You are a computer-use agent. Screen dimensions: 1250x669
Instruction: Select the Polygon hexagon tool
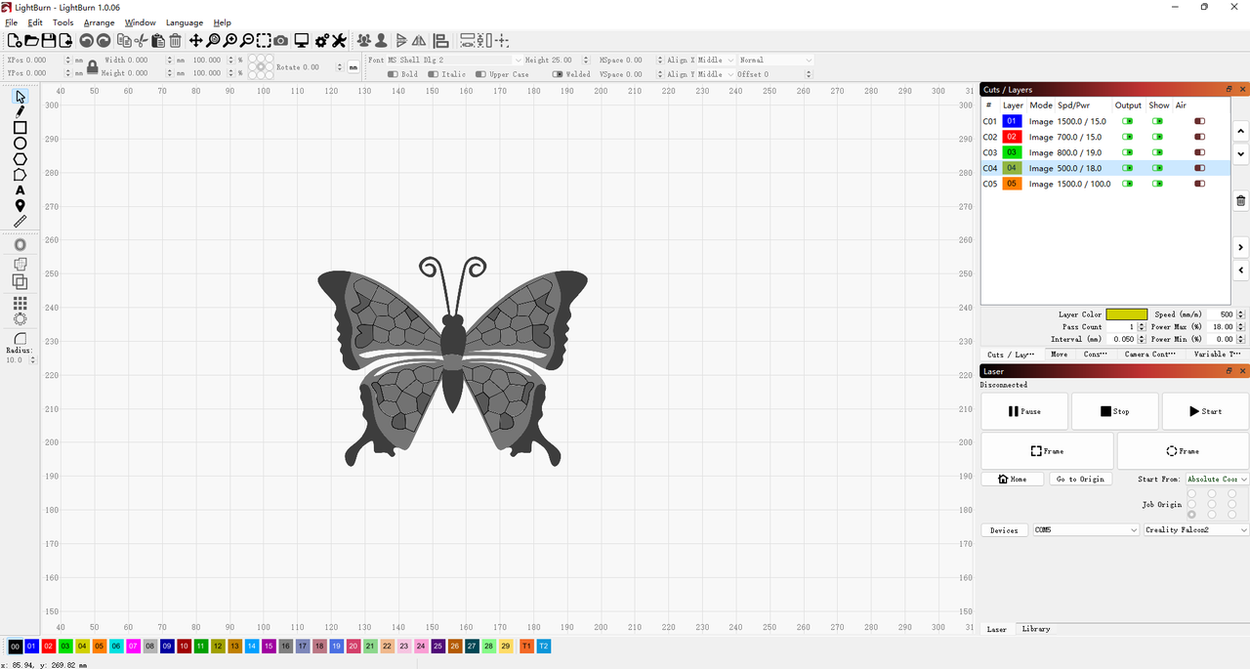pos(21,158)
